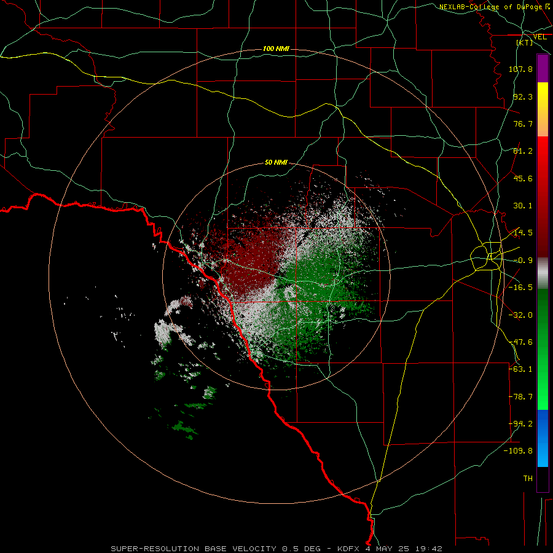Click the gray near-zero segment of the color bar

tap(543, 273)
